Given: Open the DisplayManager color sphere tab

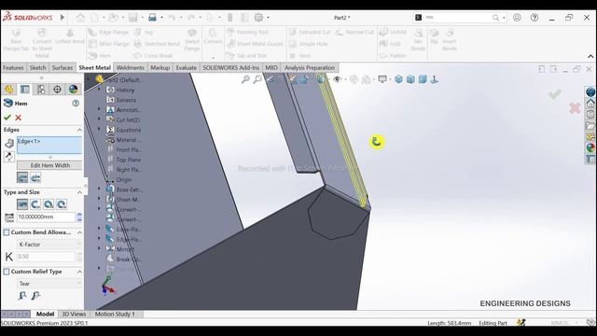Looking at the screenshot, I should coord(73,90).
